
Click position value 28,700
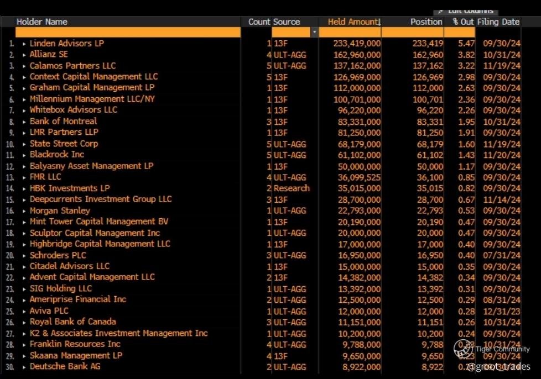tap(430, 200)
